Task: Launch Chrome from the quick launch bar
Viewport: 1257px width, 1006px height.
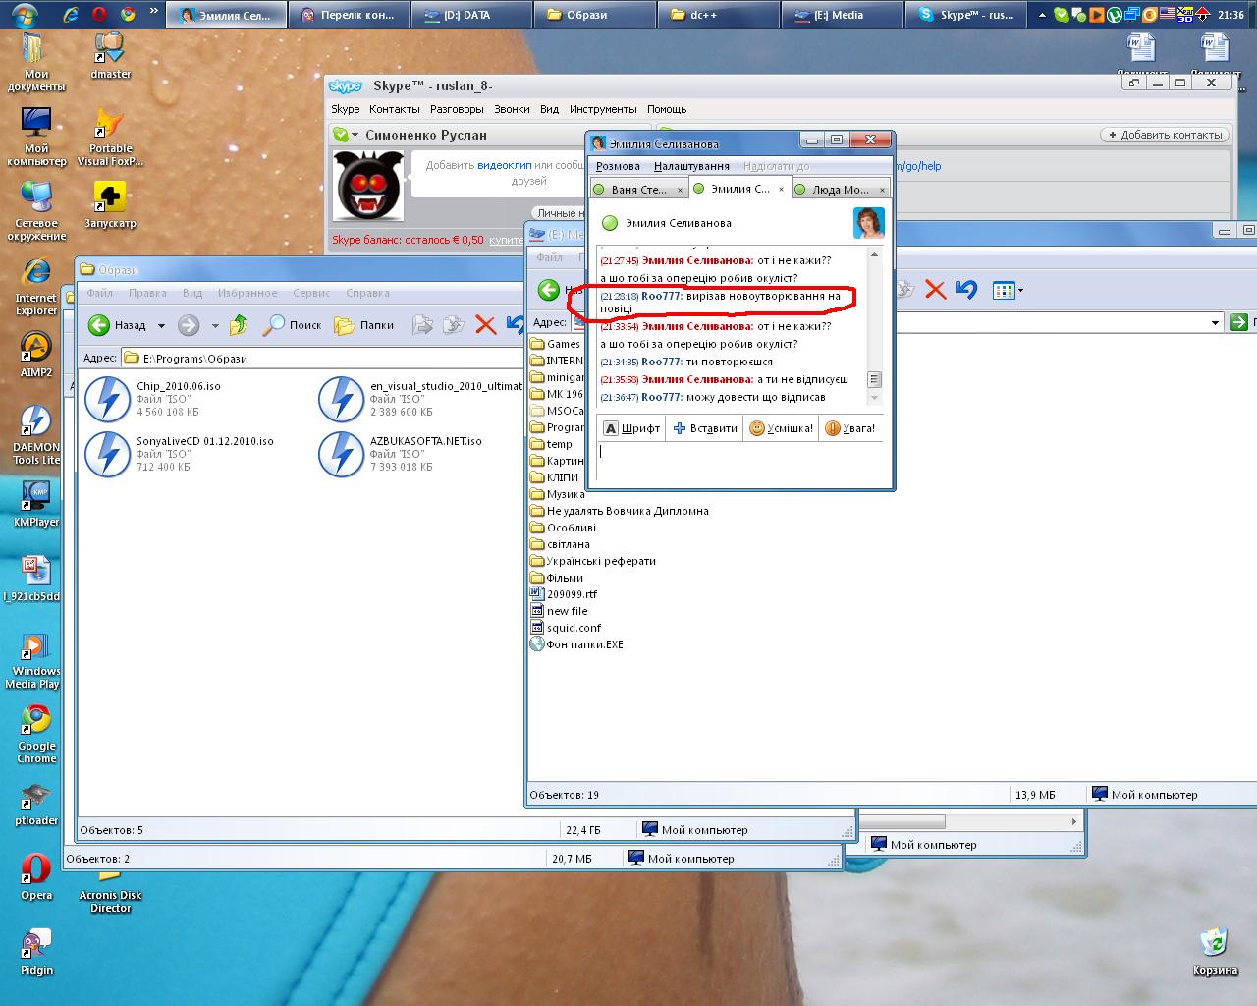Action: tap(128, 15)
